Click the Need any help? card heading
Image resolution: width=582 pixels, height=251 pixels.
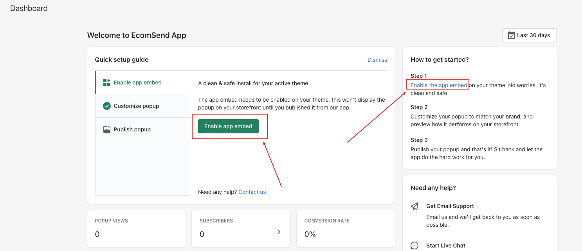[433, 188]
